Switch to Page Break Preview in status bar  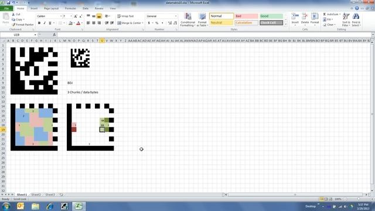coord(330,199)
